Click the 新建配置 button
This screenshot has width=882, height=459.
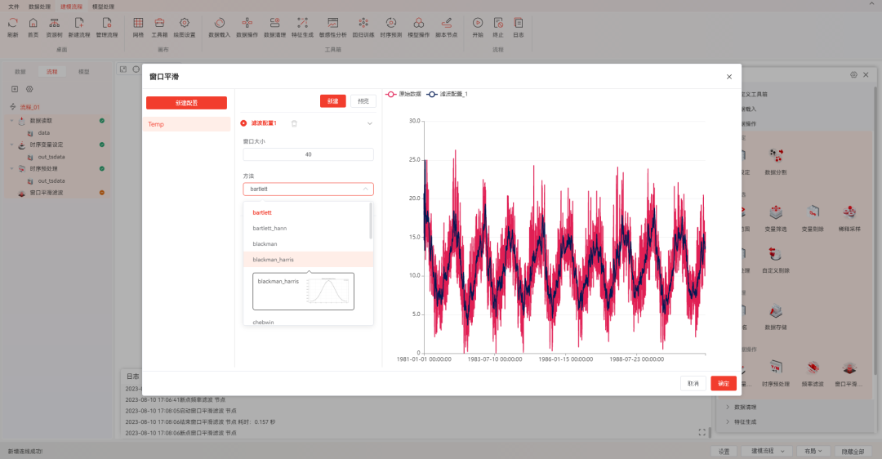coord(186,103)
